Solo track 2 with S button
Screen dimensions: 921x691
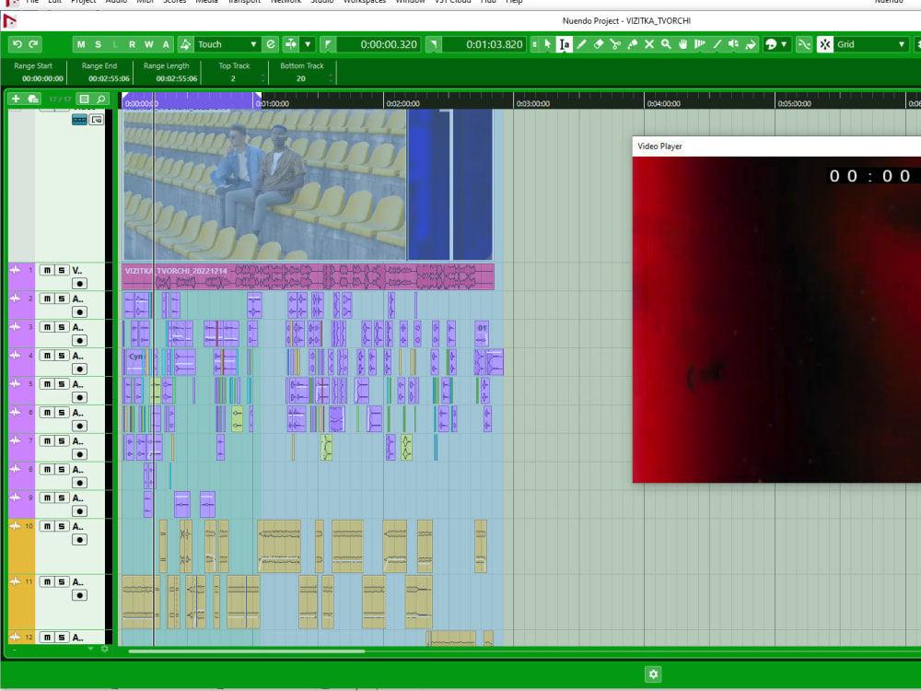click(61, 299)
